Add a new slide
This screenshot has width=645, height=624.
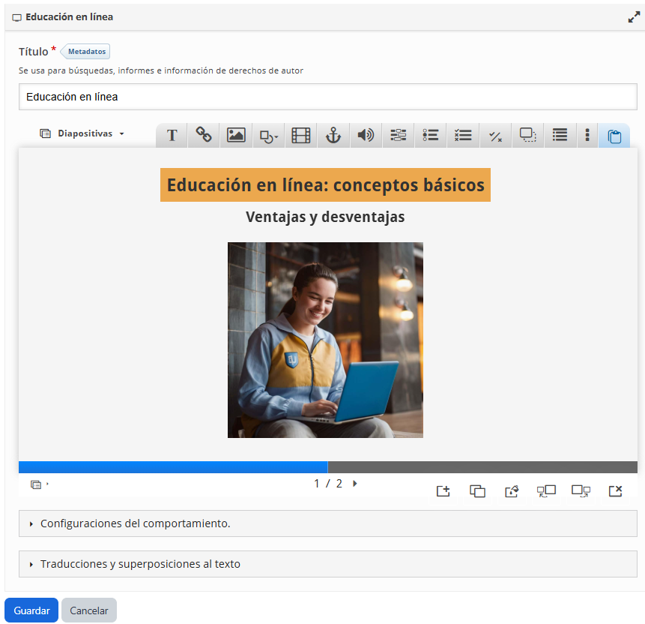click(443, 491)
